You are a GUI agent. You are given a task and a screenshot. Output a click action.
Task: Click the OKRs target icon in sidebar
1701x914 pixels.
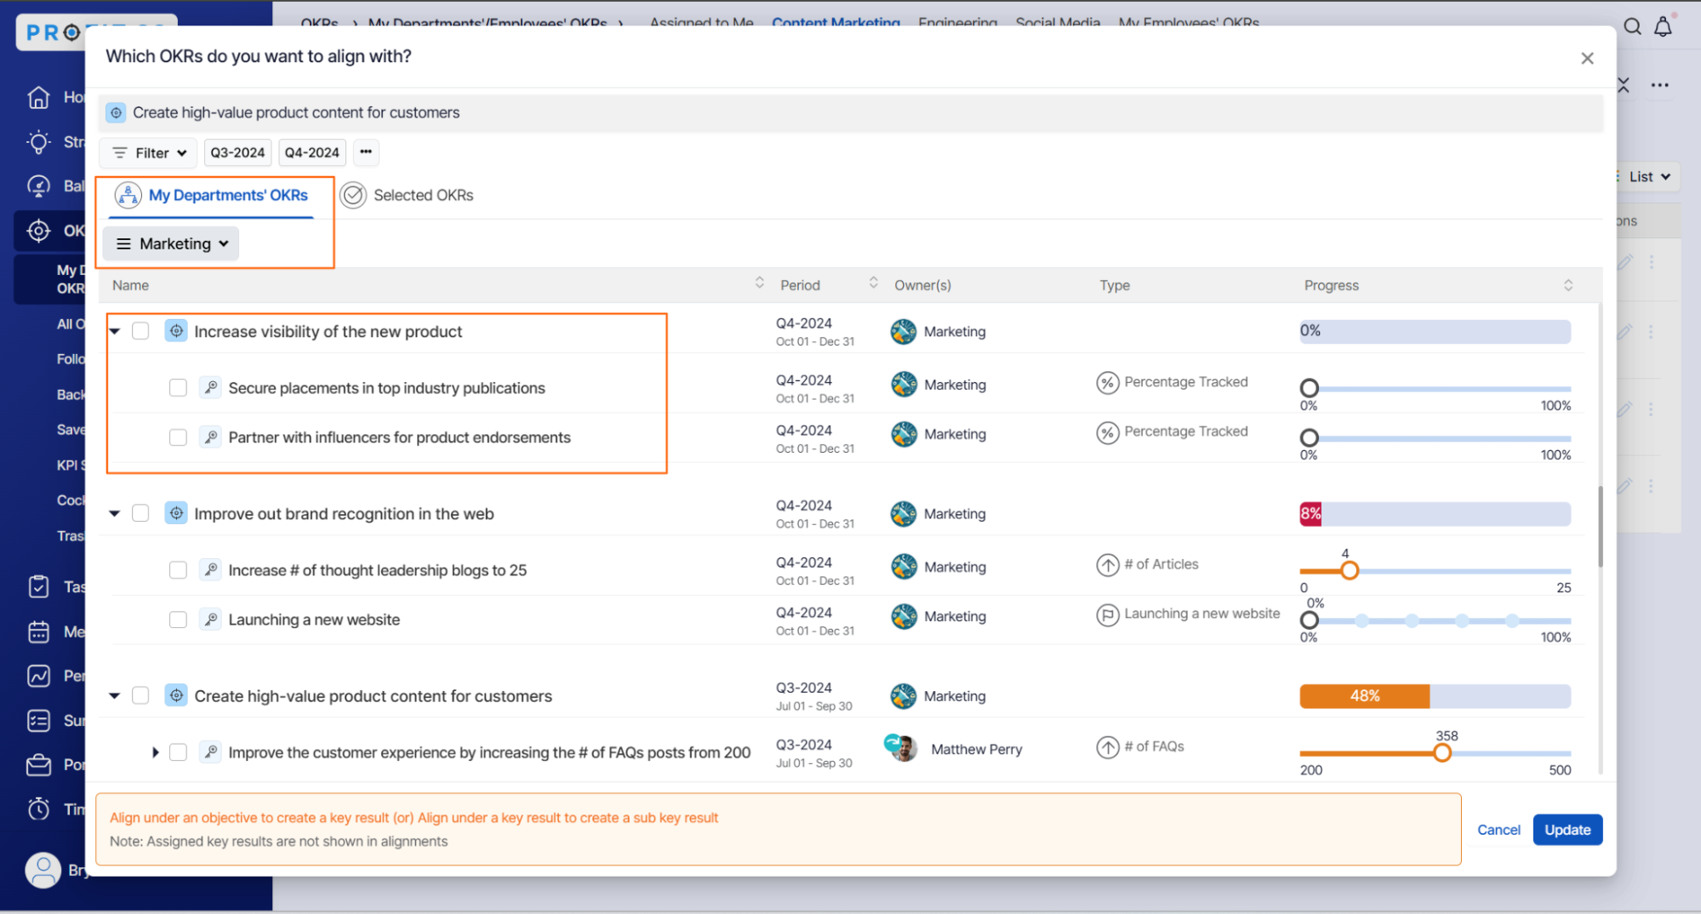(38, 231)
